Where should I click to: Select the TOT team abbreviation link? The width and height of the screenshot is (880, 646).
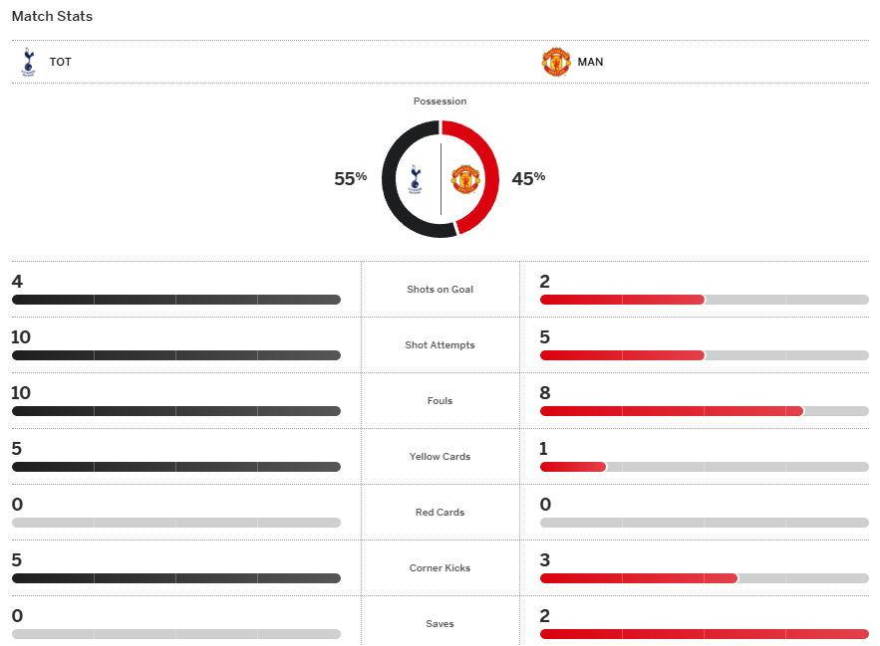[61, 62]
